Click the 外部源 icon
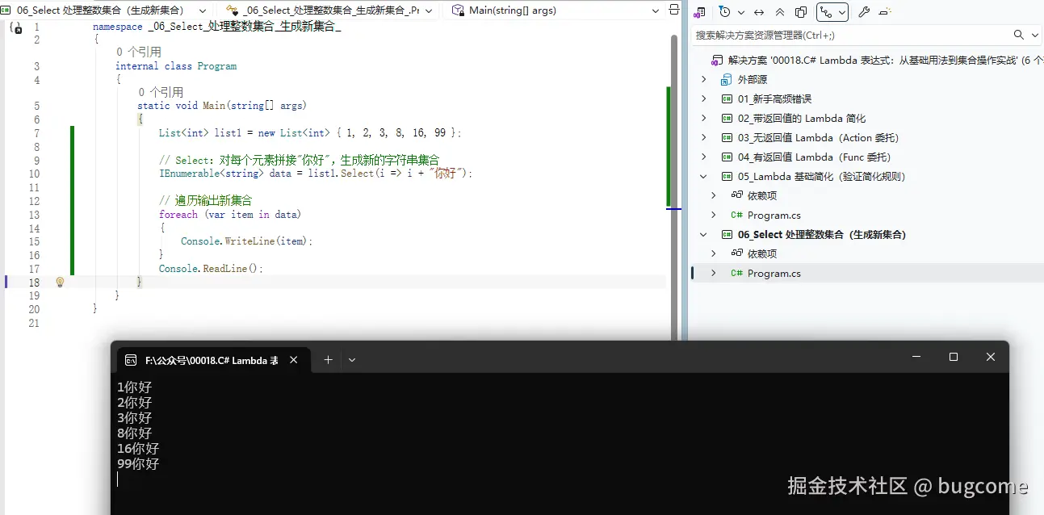 (x=727, y=79)
